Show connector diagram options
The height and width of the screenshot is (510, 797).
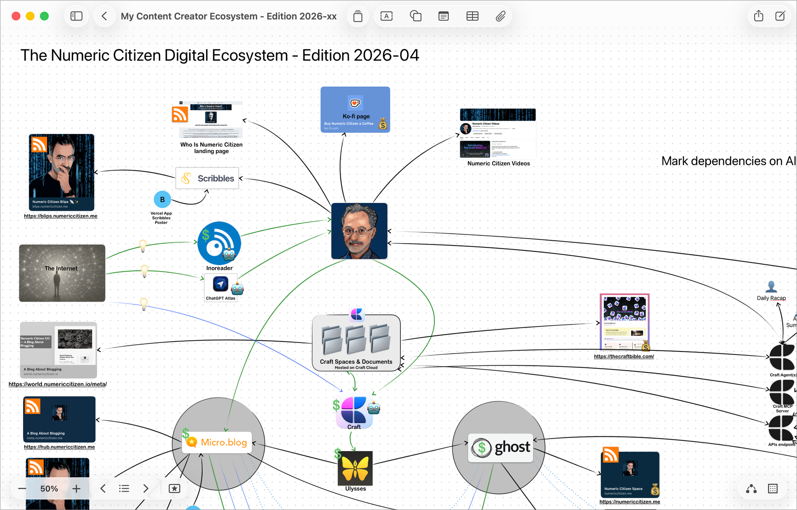(751, 488)
